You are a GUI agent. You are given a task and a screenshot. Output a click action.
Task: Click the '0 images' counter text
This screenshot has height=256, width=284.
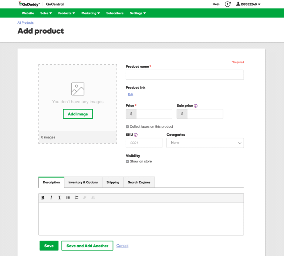pyautogui.click(x=48, y=137)
